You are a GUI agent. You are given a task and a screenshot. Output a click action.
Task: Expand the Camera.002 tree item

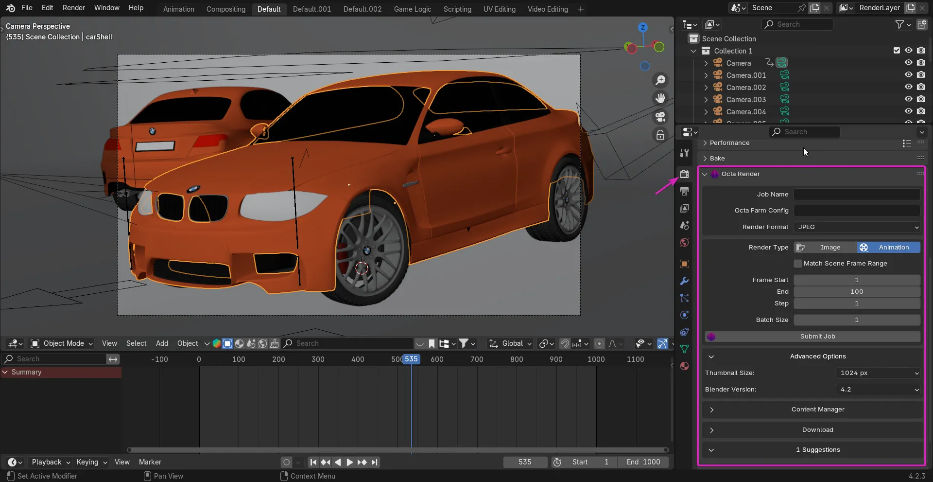[706, 87]
